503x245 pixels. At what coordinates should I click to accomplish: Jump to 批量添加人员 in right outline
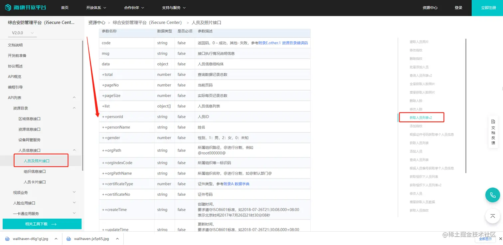419,67
